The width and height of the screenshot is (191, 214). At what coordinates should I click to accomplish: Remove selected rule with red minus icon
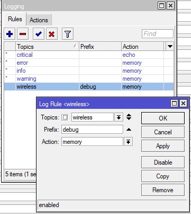pos(23,34)
